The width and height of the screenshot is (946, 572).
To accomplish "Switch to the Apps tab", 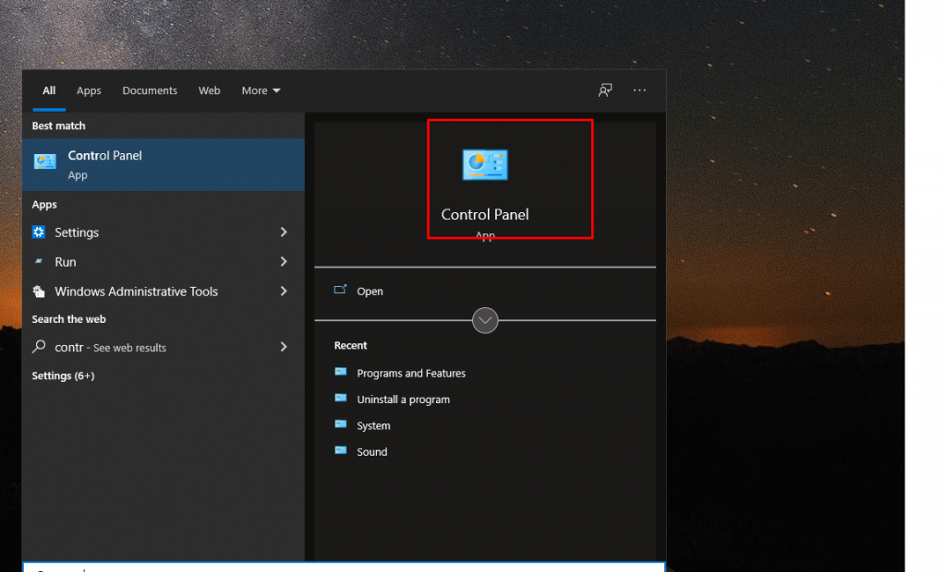I will point(89,90).
